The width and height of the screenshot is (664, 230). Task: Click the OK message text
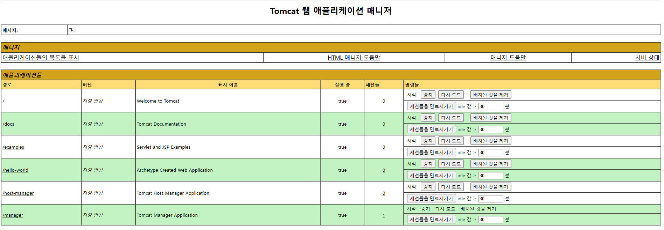tap(71, 30)
